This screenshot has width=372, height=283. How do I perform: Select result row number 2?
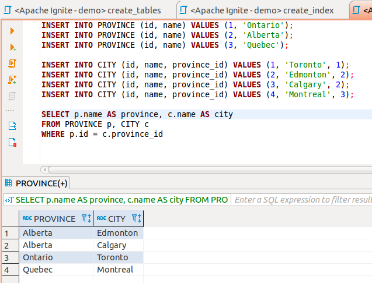pyautogui.click(x=10, y=245)
